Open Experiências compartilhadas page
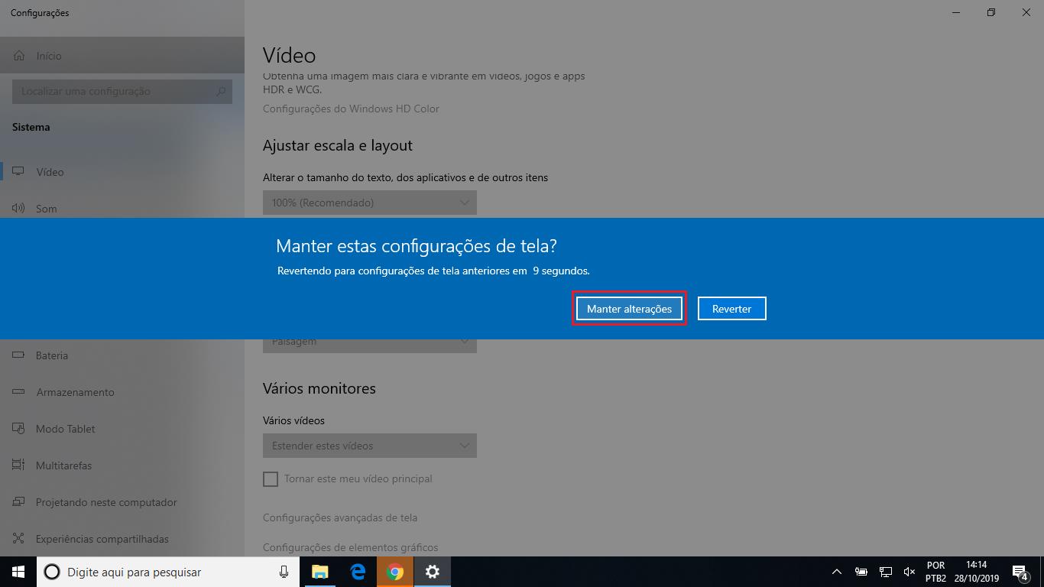The image size is (1044, 587). (x=122, y=539)
